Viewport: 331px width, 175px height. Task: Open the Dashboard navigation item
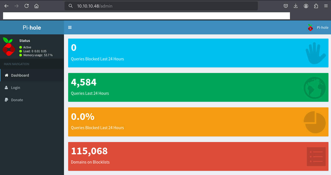pos(20,75)
